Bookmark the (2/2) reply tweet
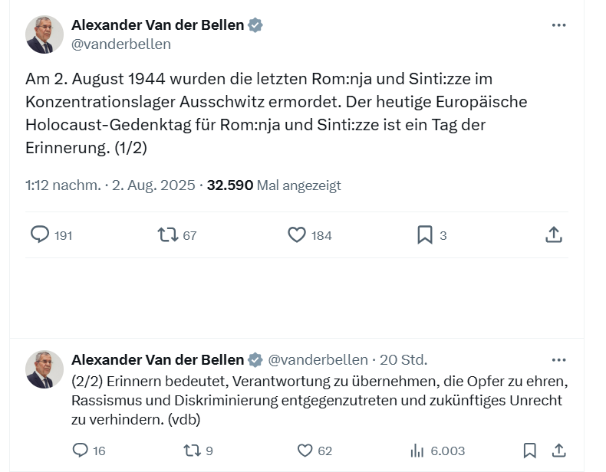 (x=529, y=450)
